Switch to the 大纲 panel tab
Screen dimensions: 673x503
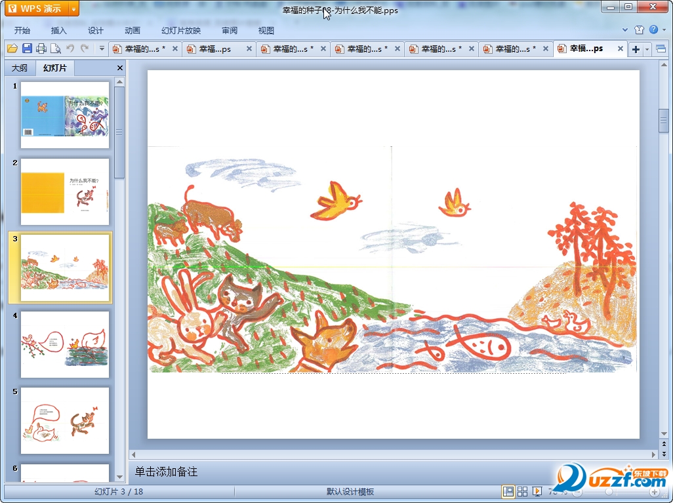pyautogui.click(x=19, y=68)
